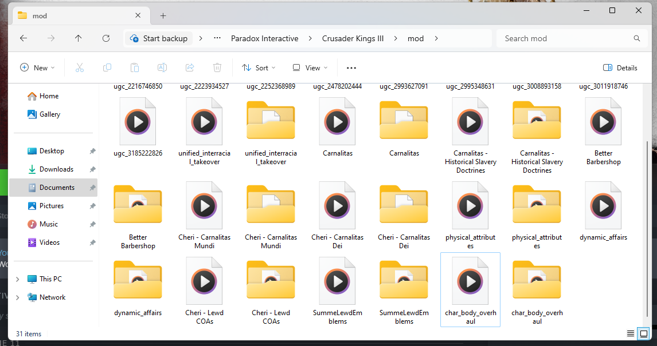Toggle the Details pane
This screenshot has width=657, height=346.
coord(620,67)
